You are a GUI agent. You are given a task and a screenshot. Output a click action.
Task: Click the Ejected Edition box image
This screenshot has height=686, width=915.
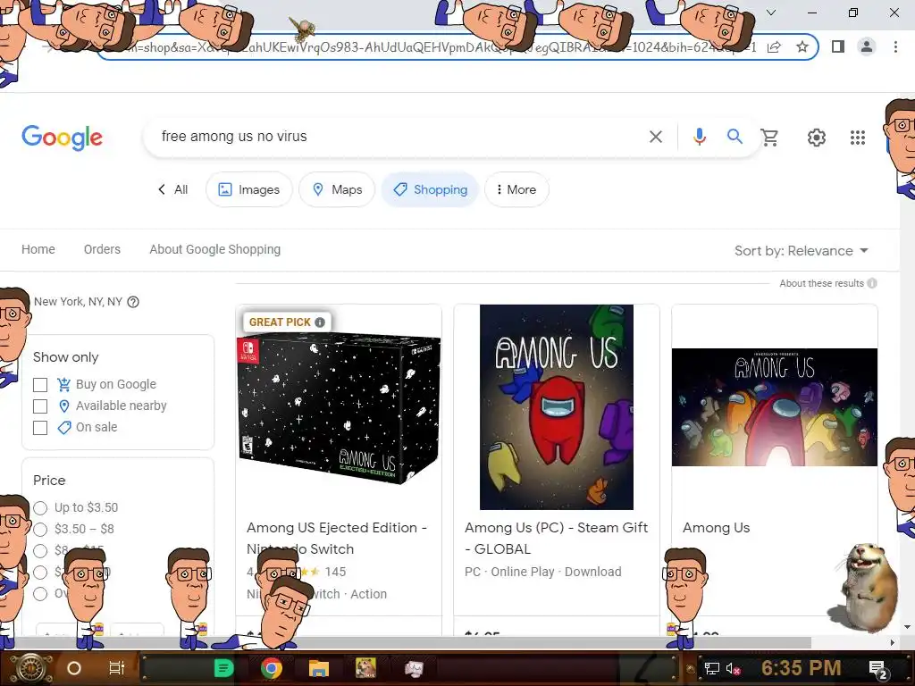tap(339, 408)
